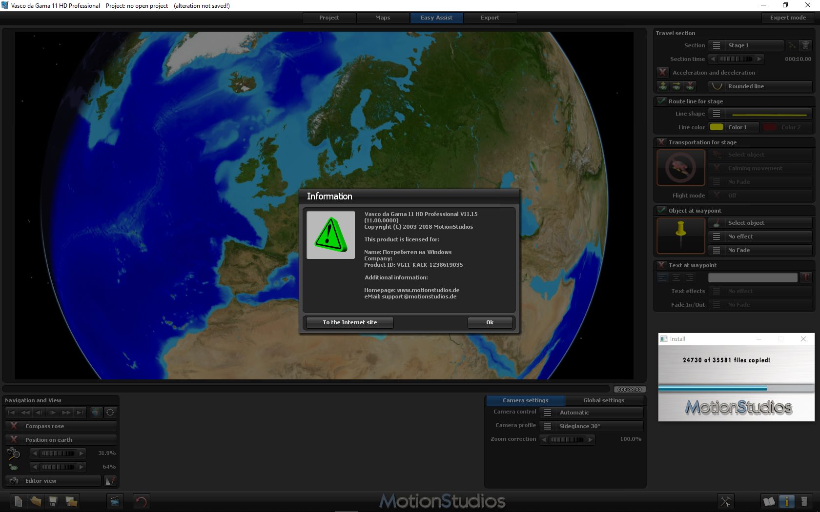
Task: Click the globe view icon
Action: pos(96,413)
